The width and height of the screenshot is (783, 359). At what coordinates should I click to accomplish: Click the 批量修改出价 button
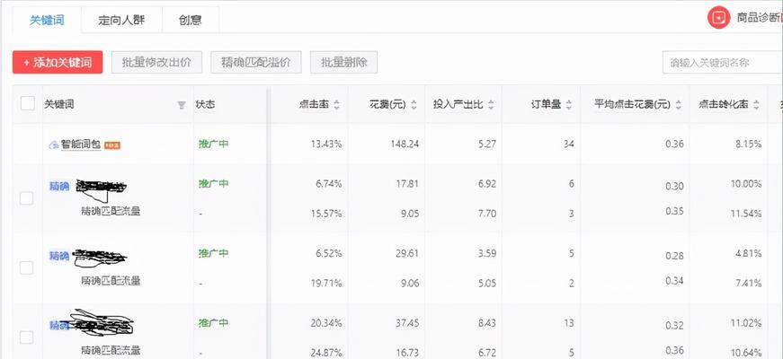pyautogui.click(x=156, y=62)
